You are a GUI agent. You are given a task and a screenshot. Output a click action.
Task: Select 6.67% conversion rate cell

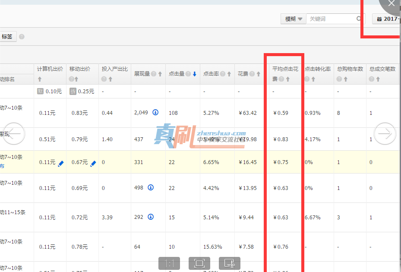click(313, 217)
